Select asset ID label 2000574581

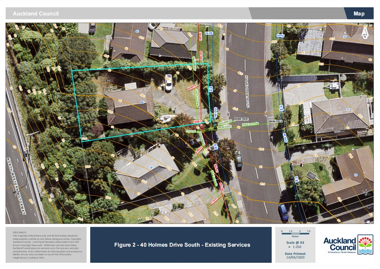[241, 119]
